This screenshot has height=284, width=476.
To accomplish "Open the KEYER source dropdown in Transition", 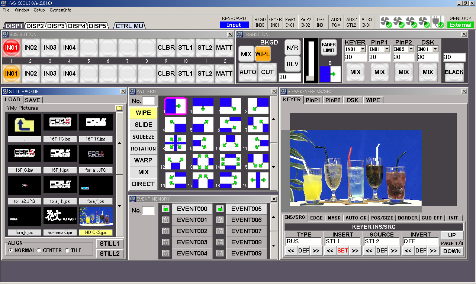I will 363,49.
